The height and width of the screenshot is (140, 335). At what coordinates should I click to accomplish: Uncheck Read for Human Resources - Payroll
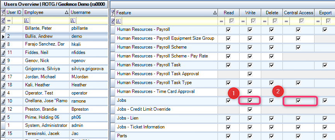[x=228, y=30]
